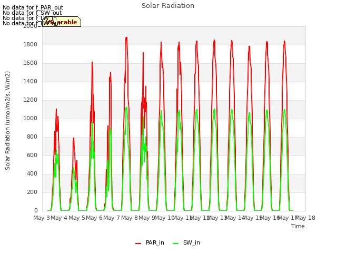Click the 1200 y-axis tick label
The image size is (337, 253).
coord(31,100)
